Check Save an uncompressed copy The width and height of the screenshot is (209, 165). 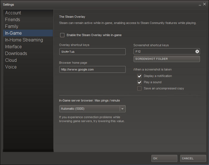pyautogui.click(x=139, y=88)
